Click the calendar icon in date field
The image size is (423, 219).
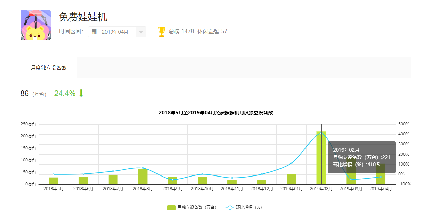[94, 32]
